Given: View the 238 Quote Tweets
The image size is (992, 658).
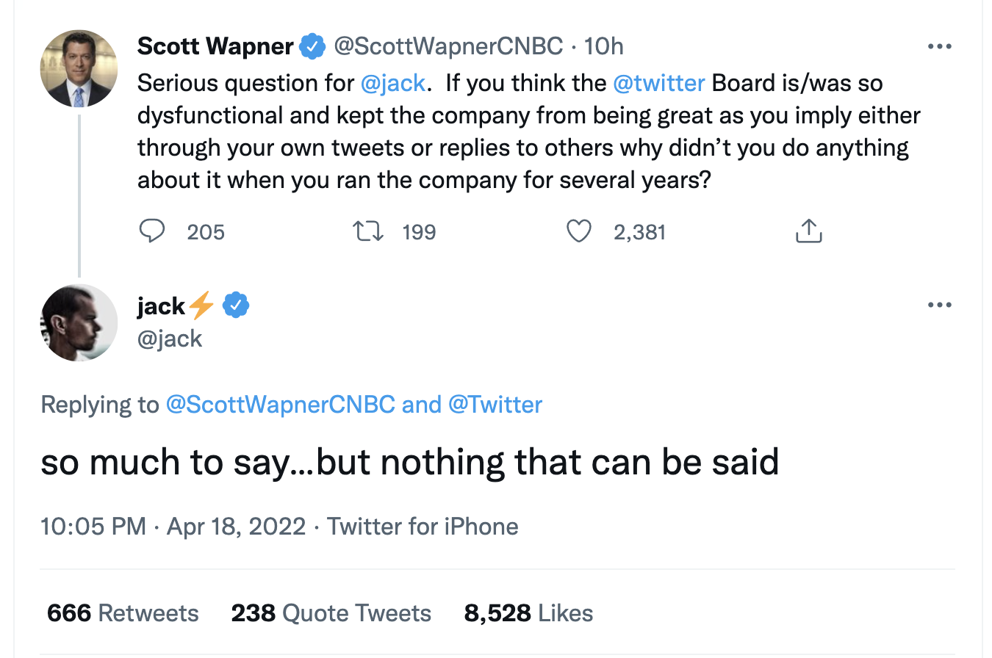Looking at the screenshot, I should [331, 613].
